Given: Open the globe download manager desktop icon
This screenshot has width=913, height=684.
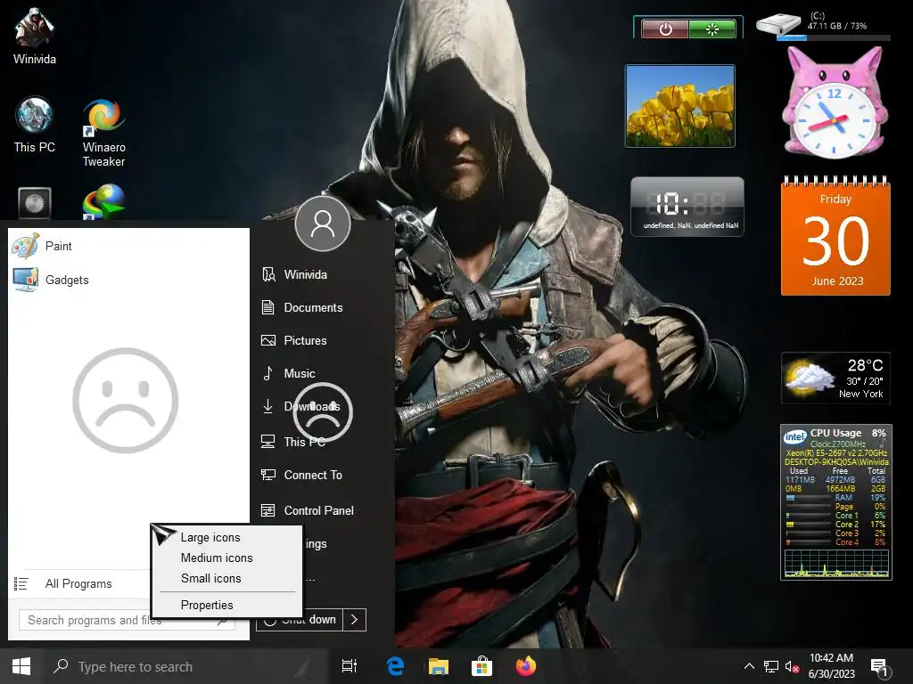Looking at the screenshot, I should [103, 202].
